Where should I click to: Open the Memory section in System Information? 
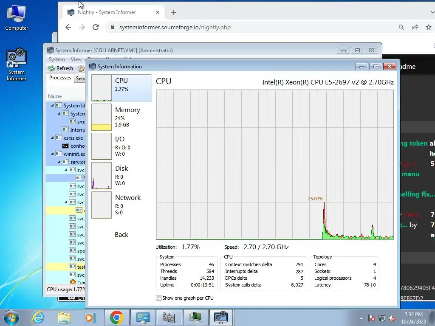coord(121,117)
